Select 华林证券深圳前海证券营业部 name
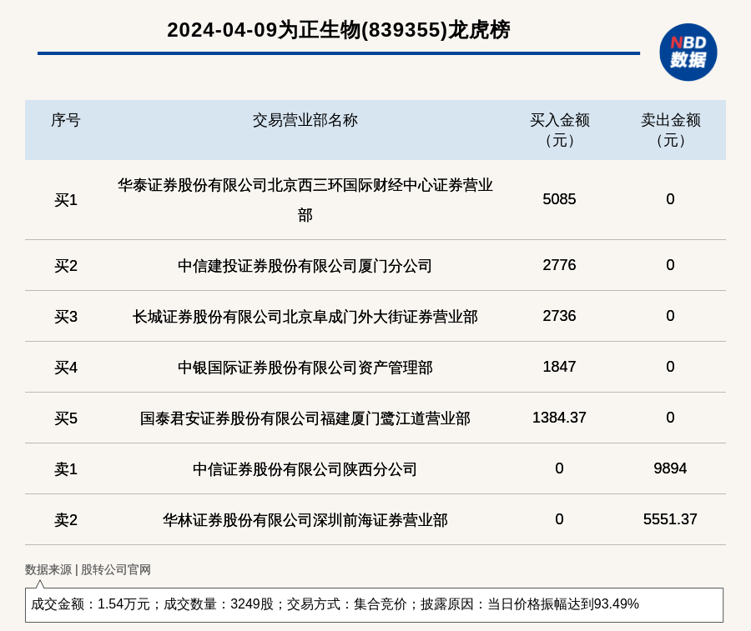 305,519
